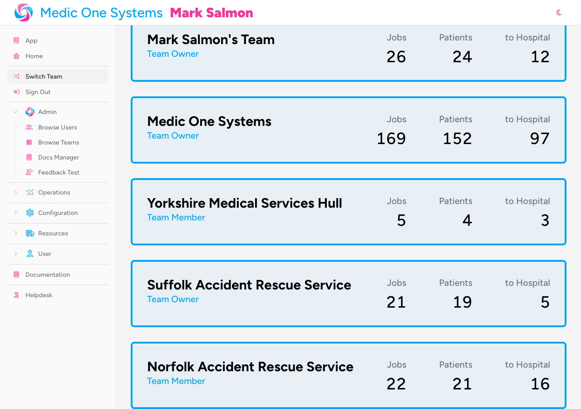Select the Suffolk Accident Rescue Service card
The image size is (581, 409).
click(349, 294)
